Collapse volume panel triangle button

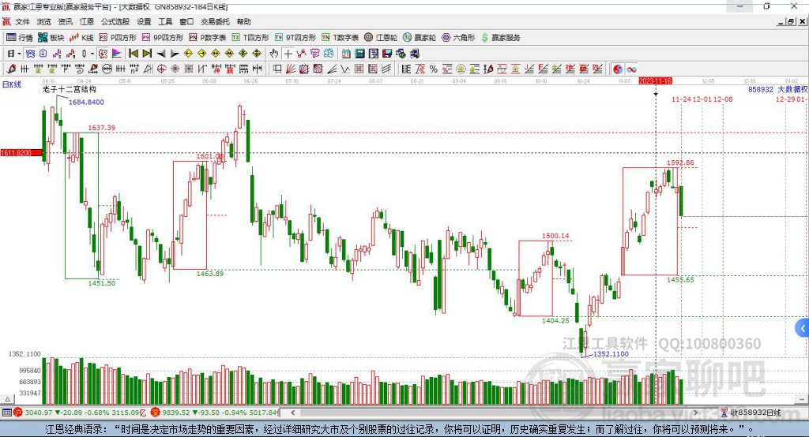(7, 399)
